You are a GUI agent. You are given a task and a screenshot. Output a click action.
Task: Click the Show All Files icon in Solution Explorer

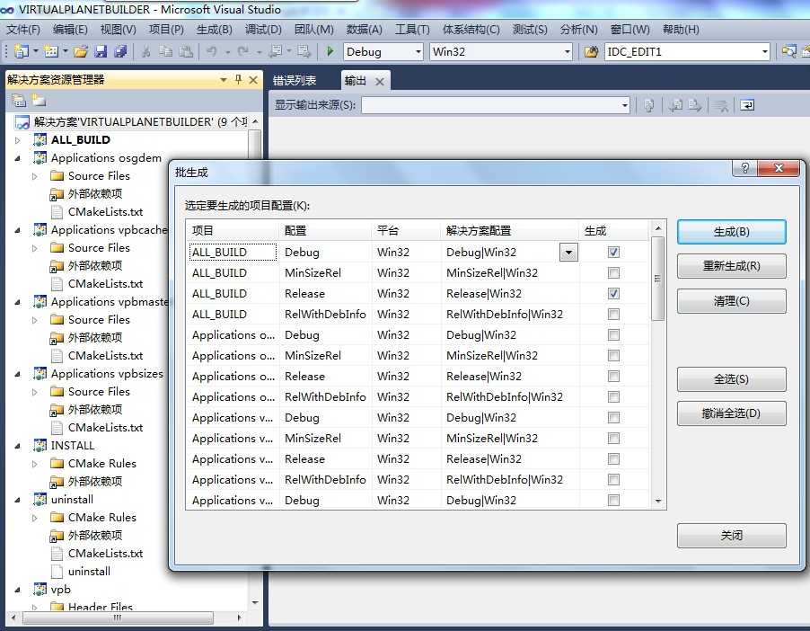tap(39, 101)
